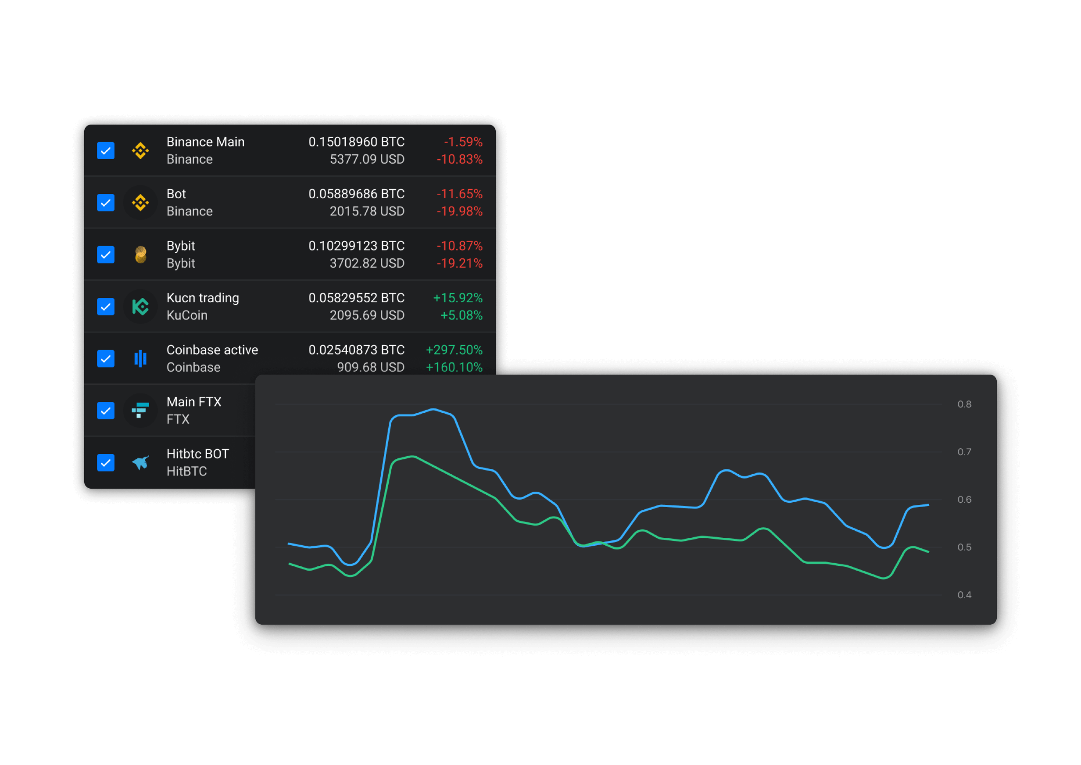Select the Binance Main account name
Viewport: 1081px width, 765px height.
coord(205,142)
